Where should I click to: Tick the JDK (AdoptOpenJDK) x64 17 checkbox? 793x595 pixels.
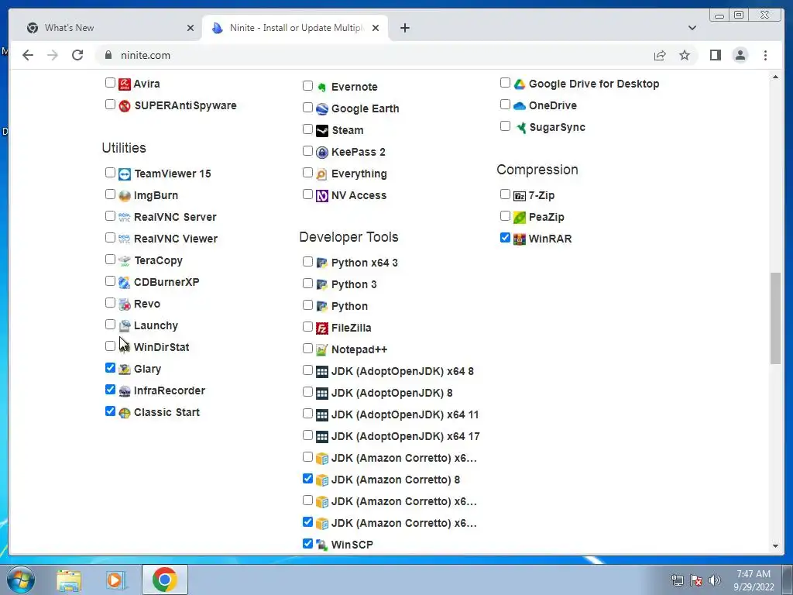307,435
